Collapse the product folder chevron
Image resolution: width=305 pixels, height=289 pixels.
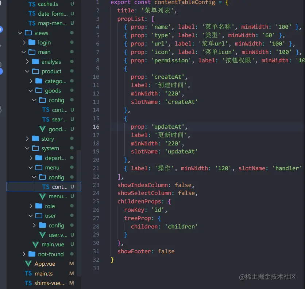pyautogui.click(x=27, y=71)
